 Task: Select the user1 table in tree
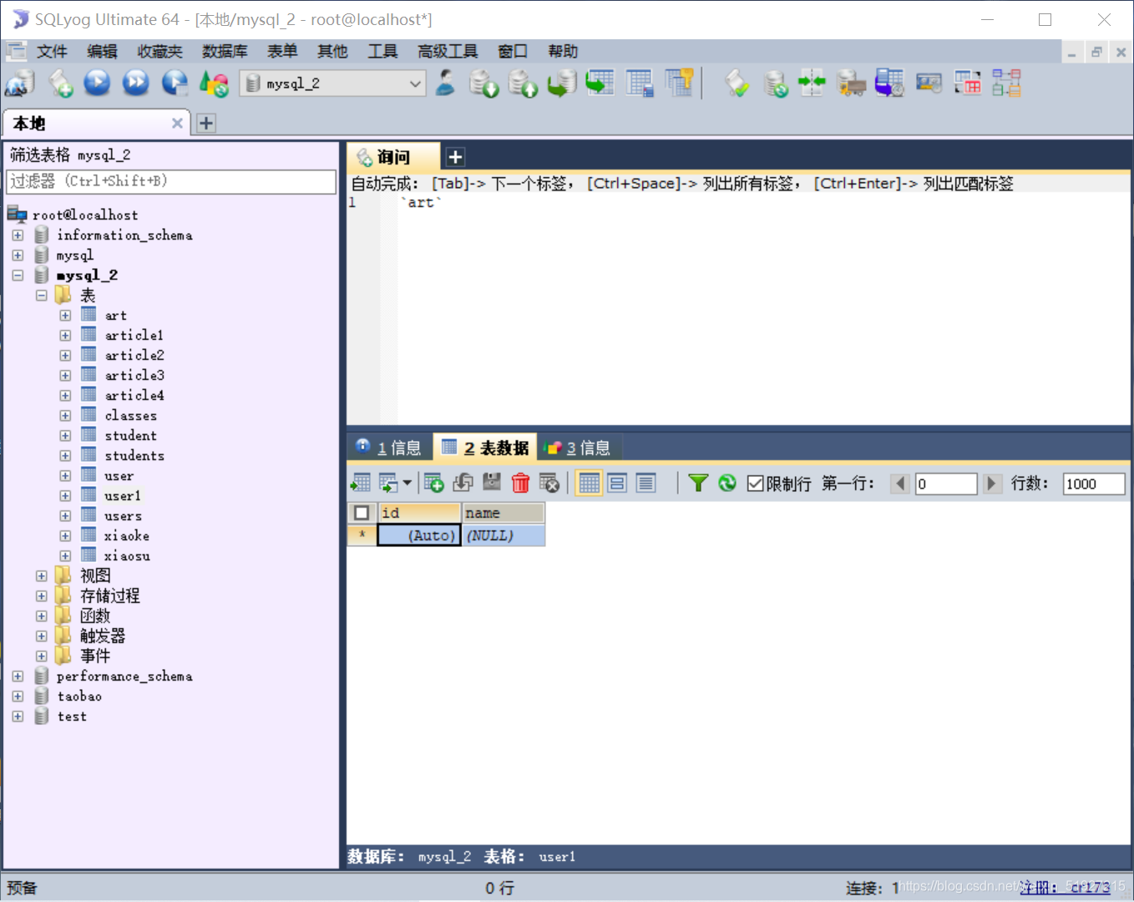(x=123, y=496)
